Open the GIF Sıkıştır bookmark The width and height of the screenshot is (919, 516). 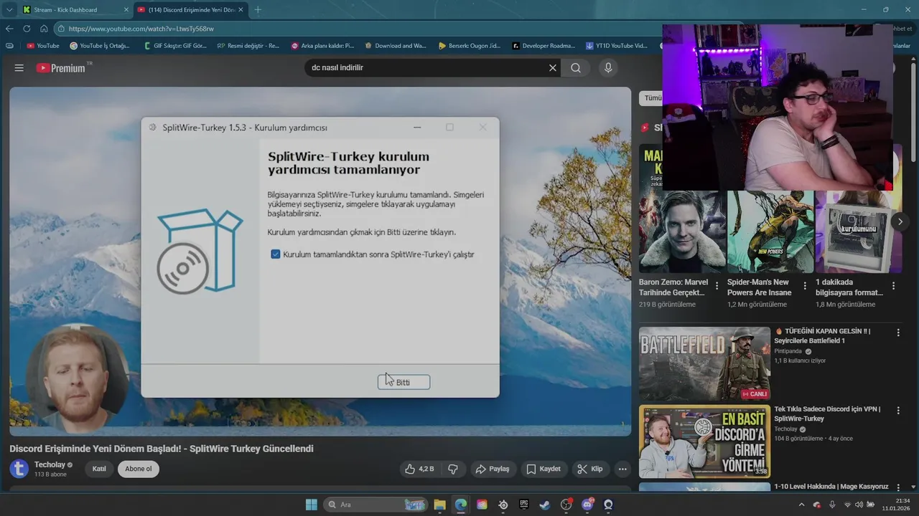(x=175, y=46)
